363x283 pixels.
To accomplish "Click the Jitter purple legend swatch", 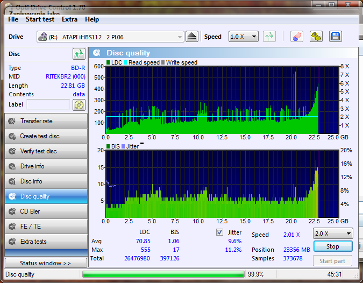I will 123,146.
